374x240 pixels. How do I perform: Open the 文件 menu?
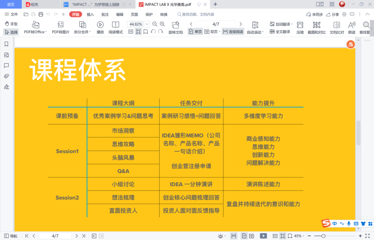(11, 15)
